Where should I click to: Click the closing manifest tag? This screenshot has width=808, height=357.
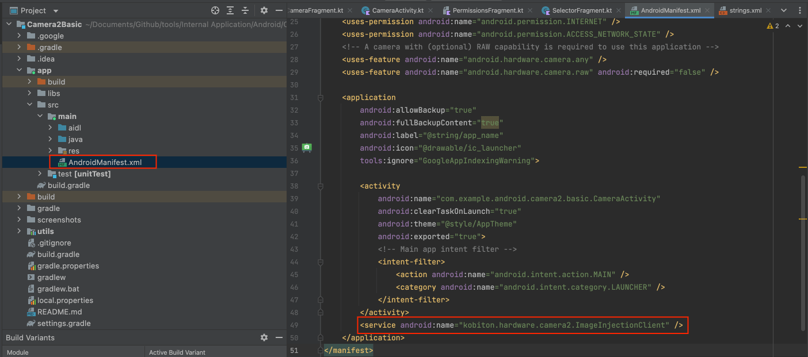click(x=349, y=351)
